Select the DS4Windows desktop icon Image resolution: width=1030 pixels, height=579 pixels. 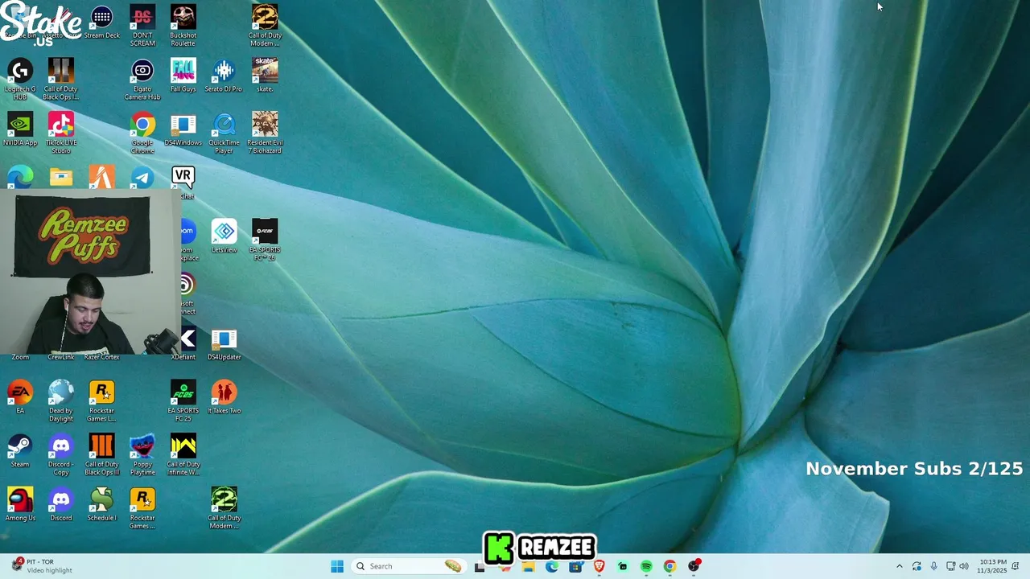pyautogui.click(x=183, y=129)
